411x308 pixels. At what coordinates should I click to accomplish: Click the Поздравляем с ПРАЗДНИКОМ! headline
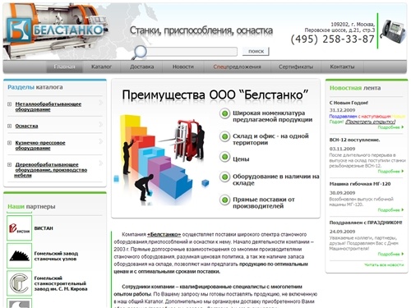366,223
